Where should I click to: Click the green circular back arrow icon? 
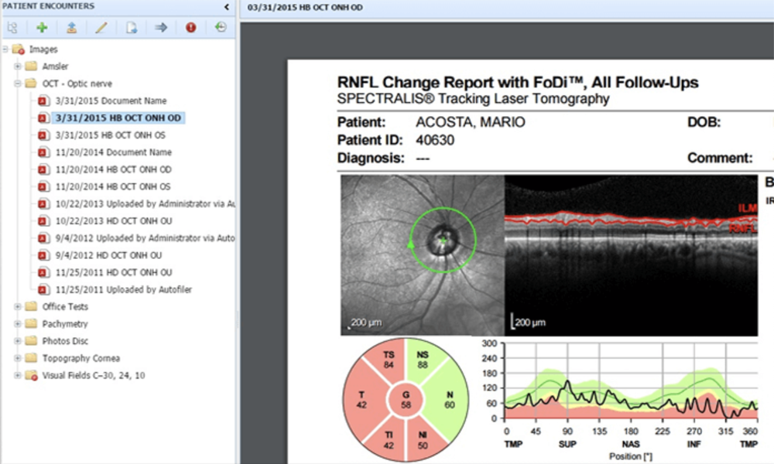coord(221,27)
